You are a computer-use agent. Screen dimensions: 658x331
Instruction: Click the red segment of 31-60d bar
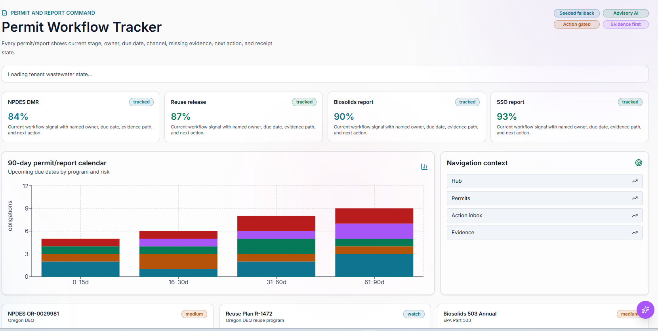pyautogui.click(x=277, y=224)
